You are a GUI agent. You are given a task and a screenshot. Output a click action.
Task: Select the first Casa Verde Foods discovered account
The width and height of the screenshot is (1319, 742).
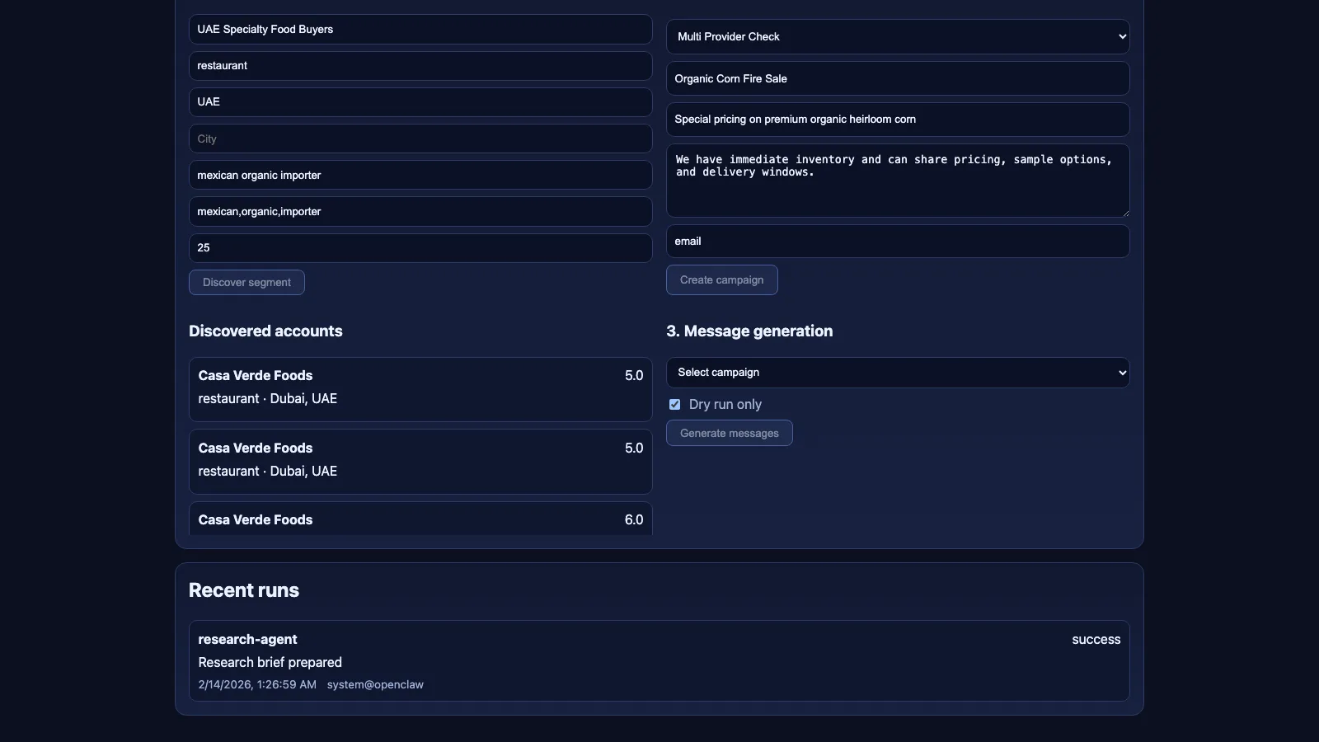tap(420, 387)
